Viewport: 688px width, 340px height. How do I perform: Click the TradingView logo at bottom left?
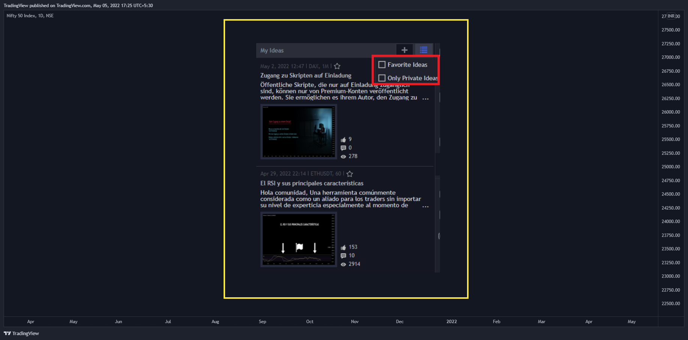(21, 333)
